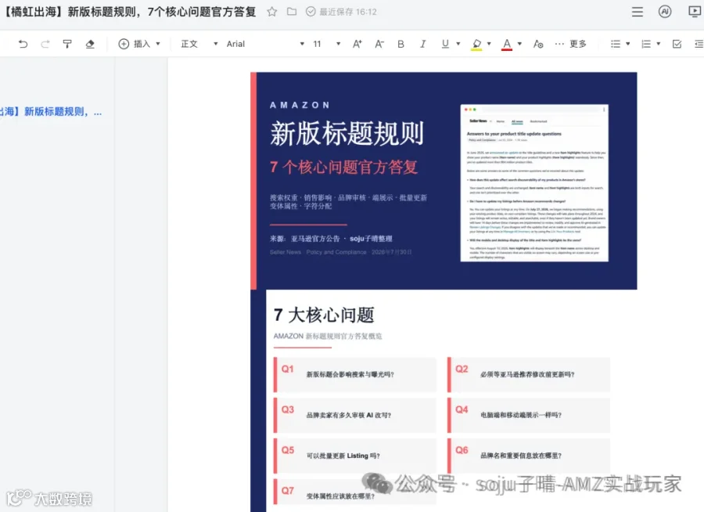Image resolution: width=704 pixels, height=512 pixels.
Task: Show more tools via 更多
Action: coord(571,44)
